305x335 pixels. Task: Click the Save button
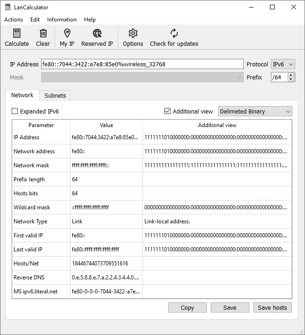click(x=230, y=307)
